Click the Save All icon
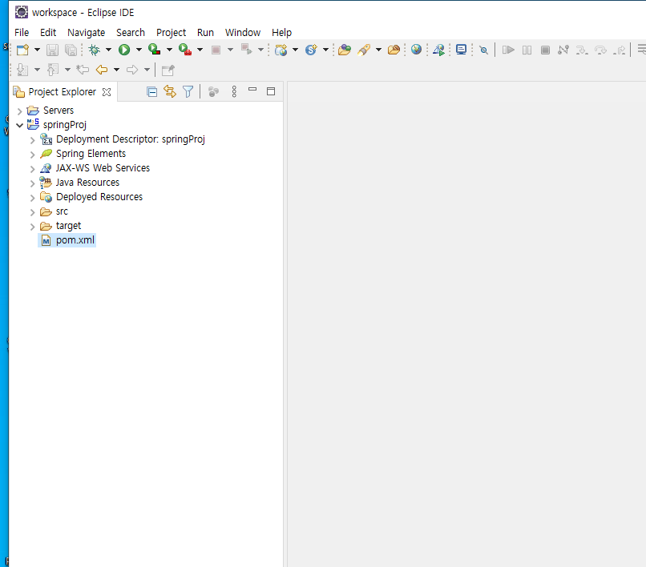Image resolution: width=646 pixels, height=567 pixels. click(71, 50)
